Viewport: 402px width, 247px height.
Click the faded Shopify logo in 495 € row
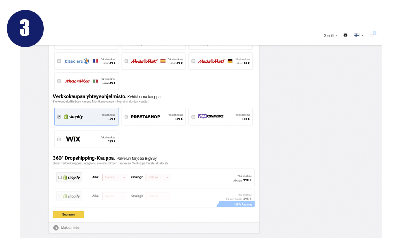72,196
